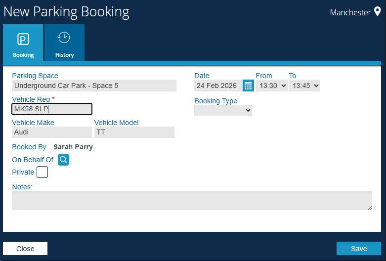Click the Notes box resize handle
The image size is (386, 261).
[x=369, y=208]
